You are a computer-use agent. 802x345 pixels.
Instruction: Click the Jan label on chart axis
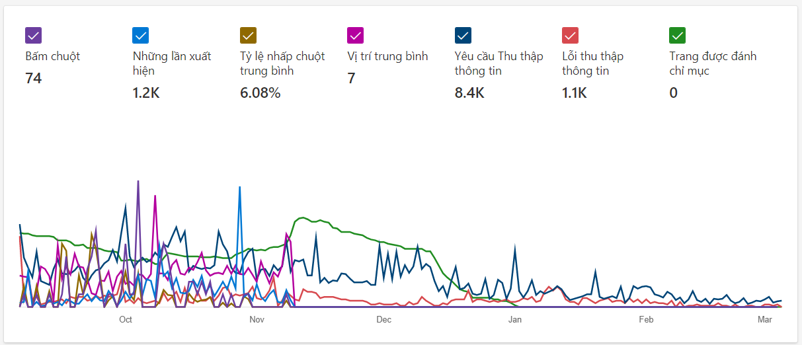point(515,320)
